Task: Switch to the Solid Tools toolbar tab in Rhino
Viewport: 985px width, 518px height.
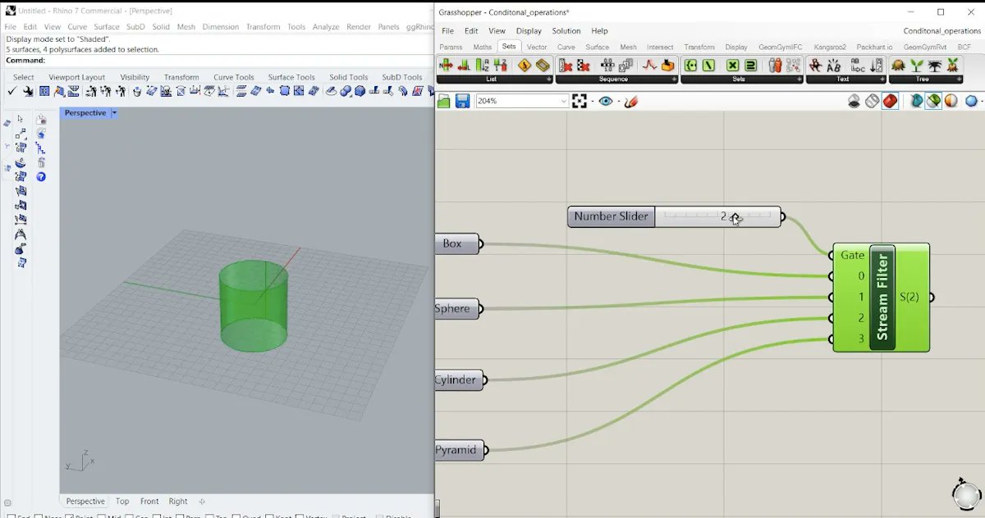Action: pos(350,77)
